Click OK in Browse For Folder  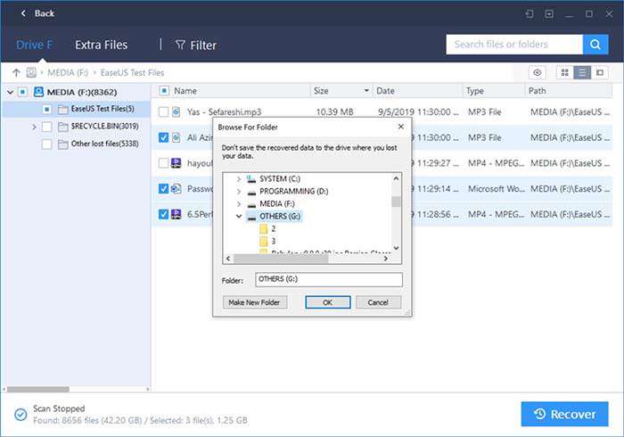327,302
